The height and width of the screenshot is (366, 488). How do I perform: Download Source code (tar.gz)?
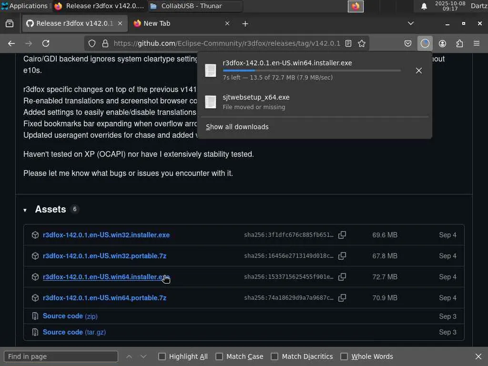[x=74, y=332]
